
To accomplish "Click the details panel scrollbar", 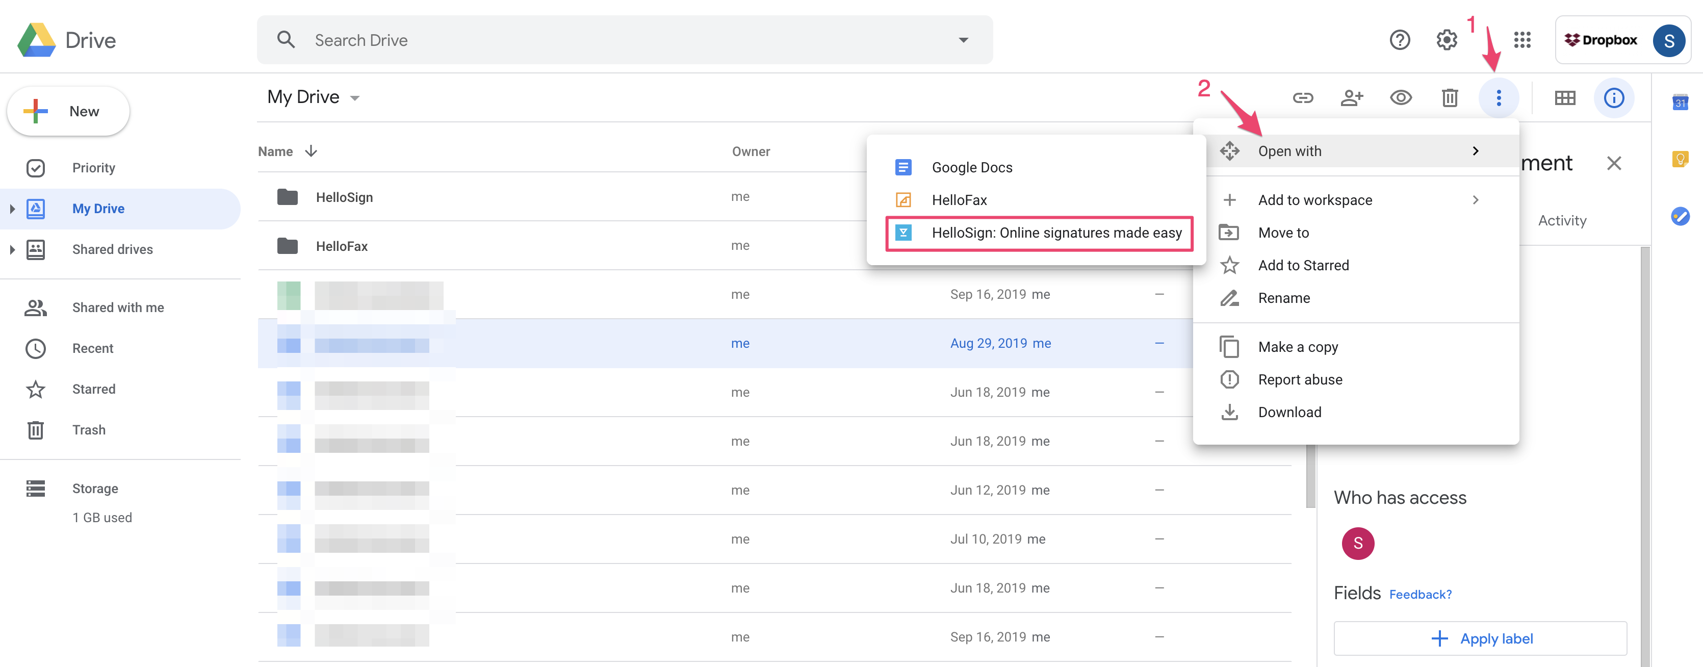I will (1644, 456).
